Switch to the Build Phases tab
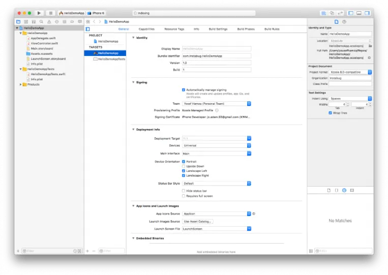This screenshot has height=275, width=388. pos(246,29)
